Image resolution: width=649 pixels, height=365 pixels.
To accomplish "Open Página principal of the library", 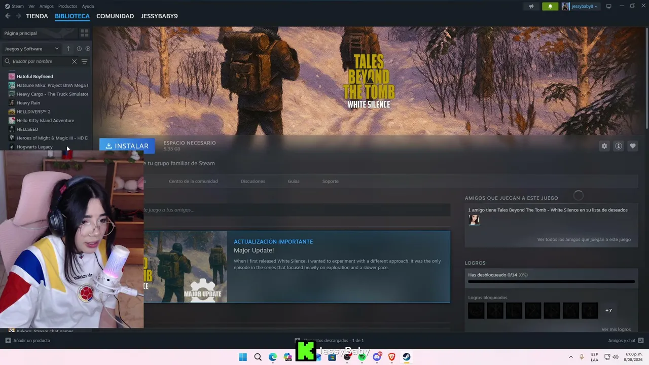I will [40, 33].
